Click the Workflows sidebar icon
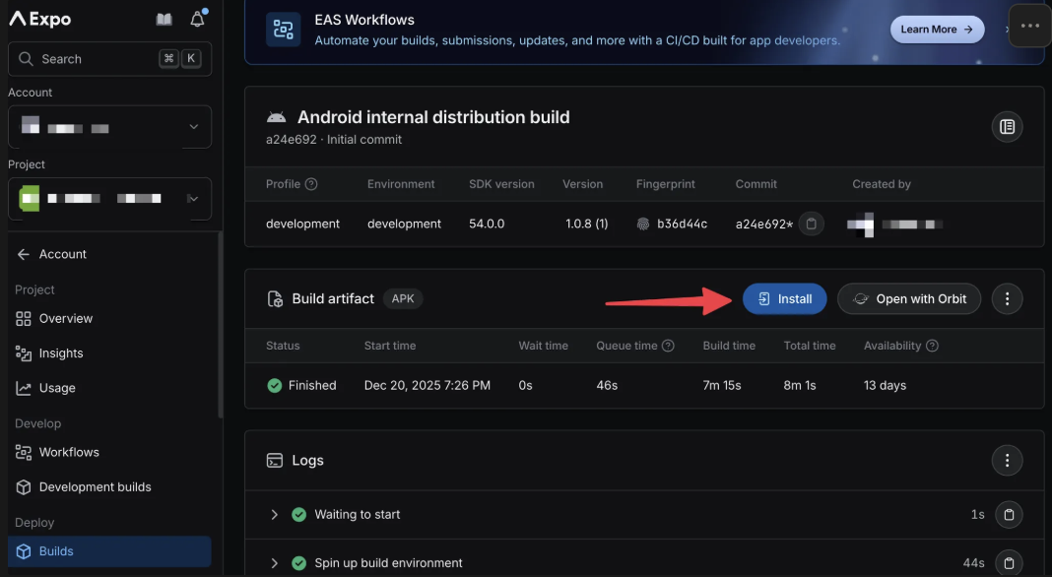 (24, 453)
